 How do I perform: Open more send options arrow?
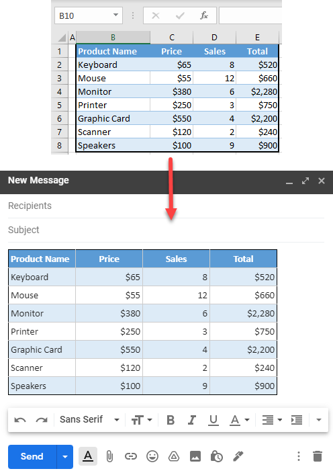pyautogui.click(x=65, y=457)
